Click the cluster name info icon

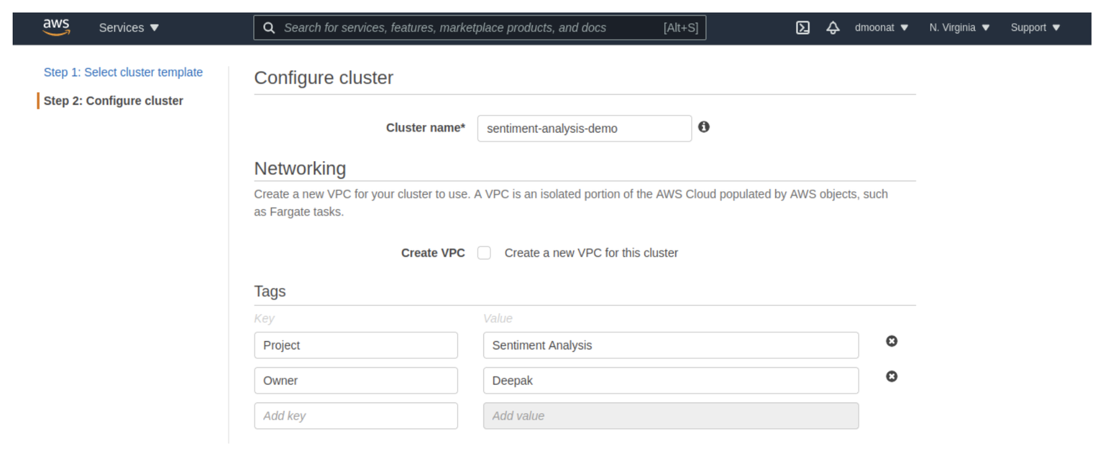pos(704,127)
